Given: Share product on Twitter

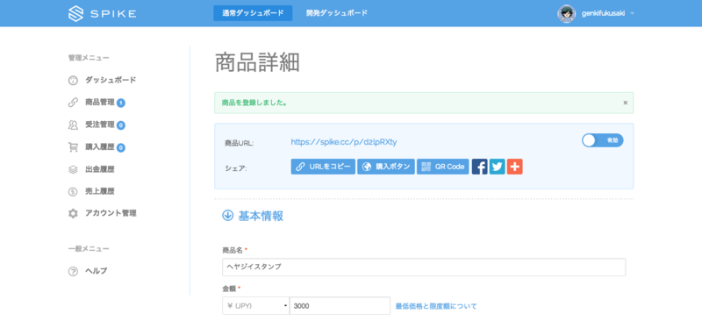Looking at the screenshot, I should click(x=497, y=167).
